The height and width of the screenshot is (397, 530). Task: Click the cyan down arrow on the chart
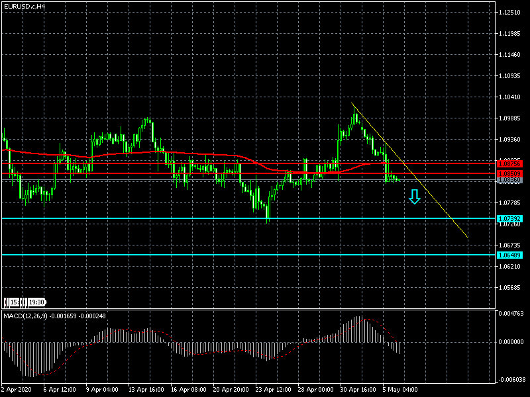[415, 197]
